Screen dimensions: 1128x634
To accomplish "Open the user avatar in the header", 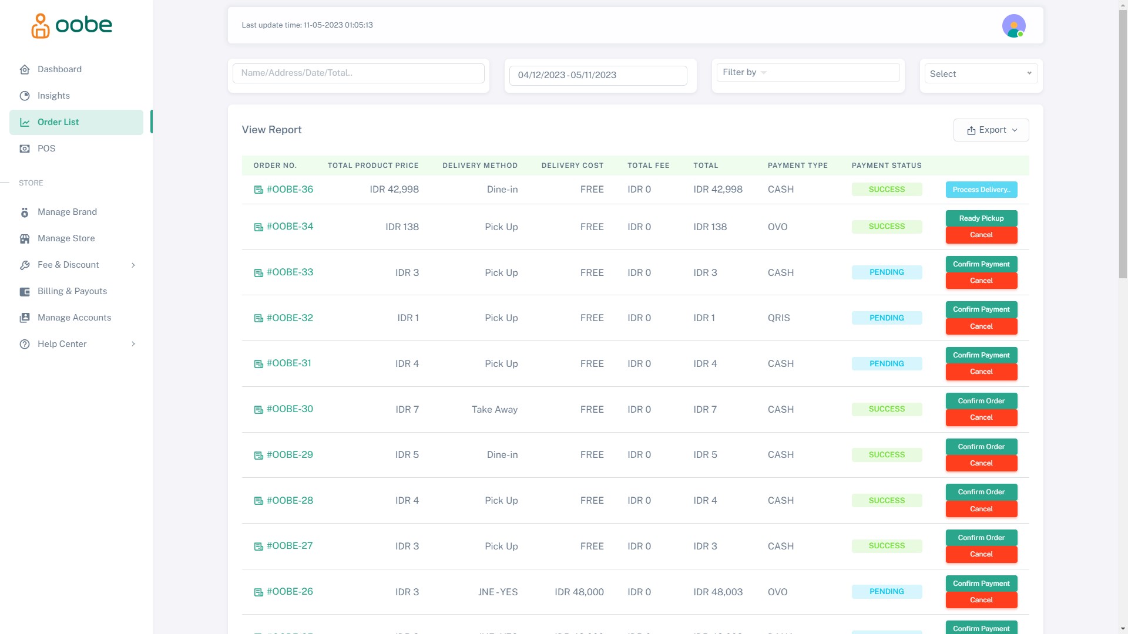I will [x=1013, y=26].
